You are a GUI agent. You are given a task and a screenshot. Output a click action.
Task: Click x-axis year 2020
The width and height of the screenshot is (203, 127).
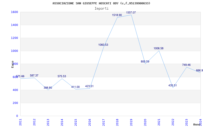(x=145, y=122)
